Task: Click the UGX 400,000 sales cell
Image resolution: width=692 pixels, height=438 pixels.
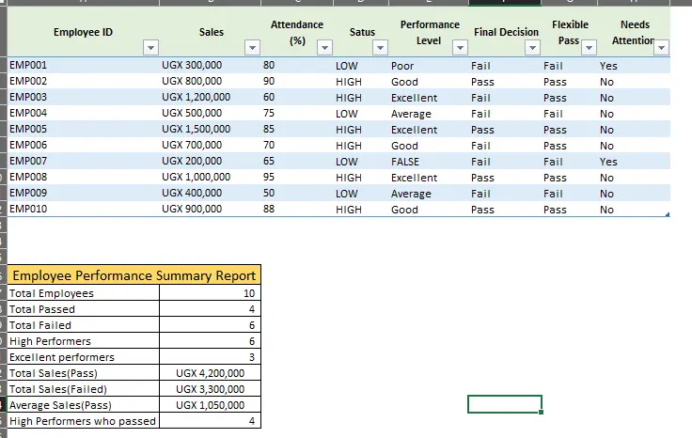Action: coord(210,193)
